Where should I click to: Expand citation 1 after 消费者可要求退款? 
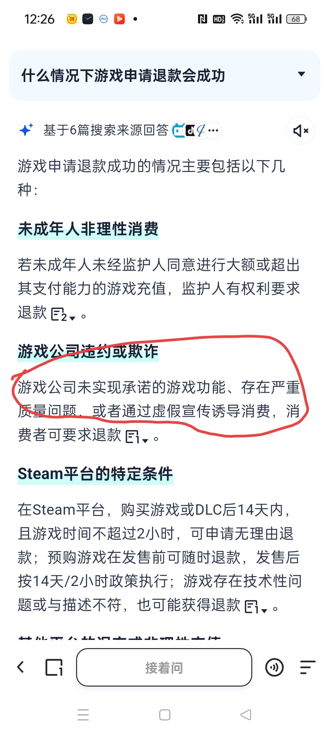click(137, 437)
